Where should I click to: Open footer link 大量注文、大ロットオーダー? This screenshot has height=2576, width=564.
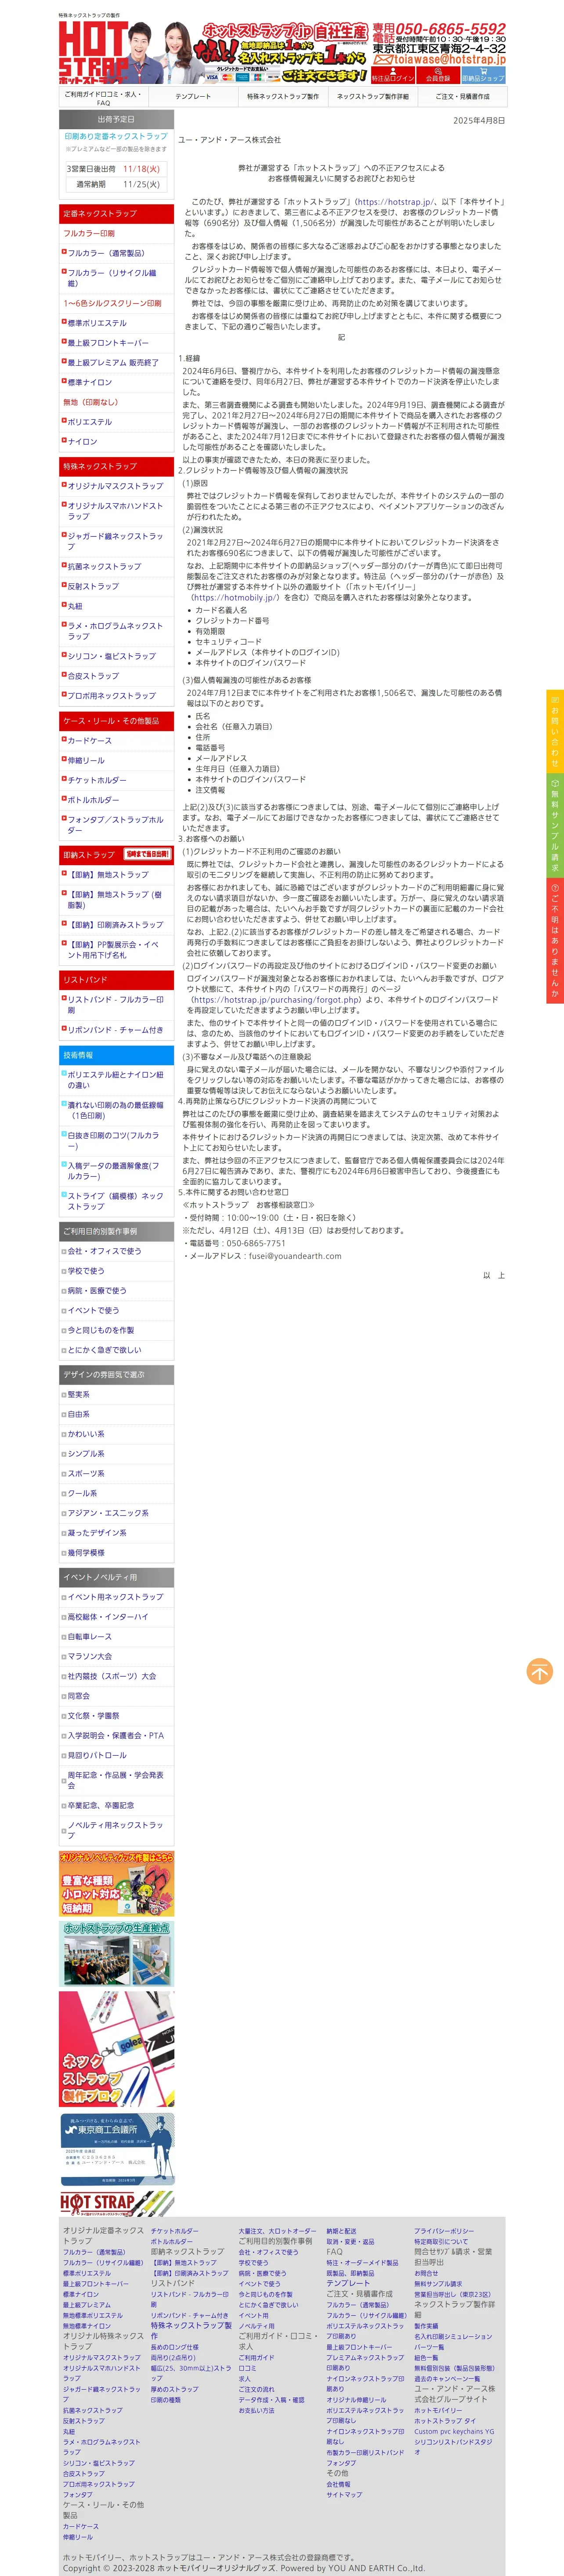(277, 2231)
